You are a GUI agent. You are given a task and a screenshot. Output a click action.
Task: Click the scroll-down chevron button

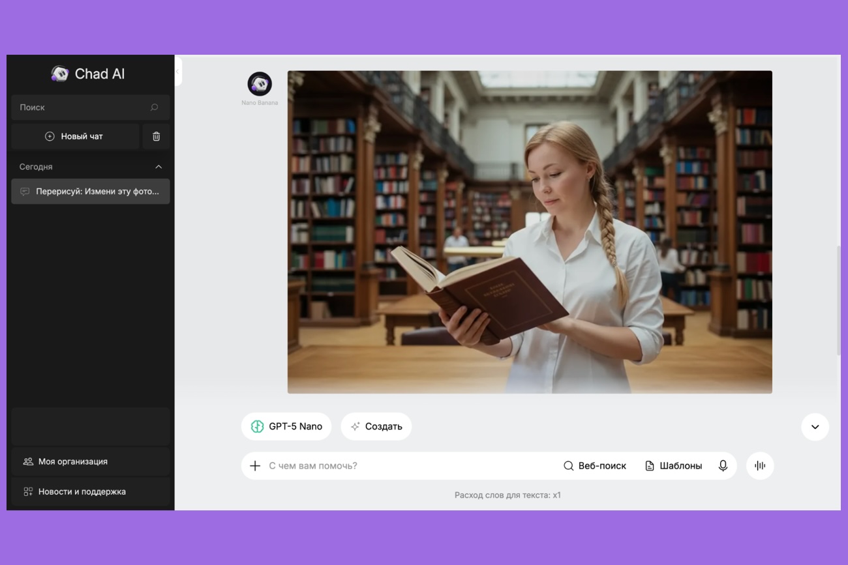tap(815, 427)
